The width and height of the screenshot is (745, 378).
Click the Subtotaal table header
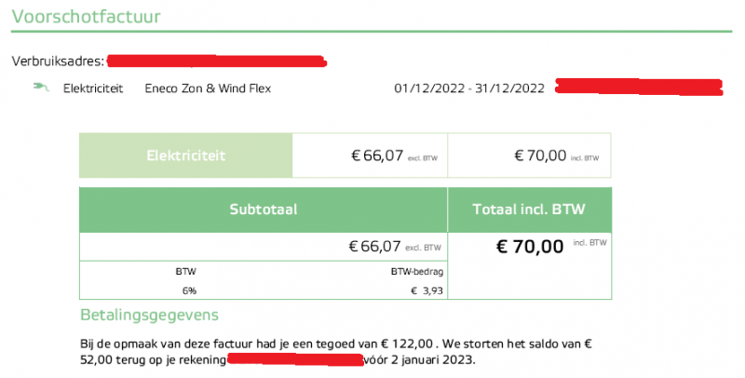click(x=263, y=210)
